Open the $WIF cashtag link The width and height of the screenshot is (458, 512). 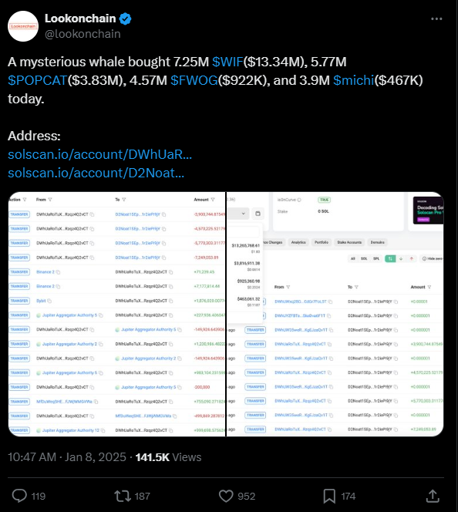click(x=227, y=62)
